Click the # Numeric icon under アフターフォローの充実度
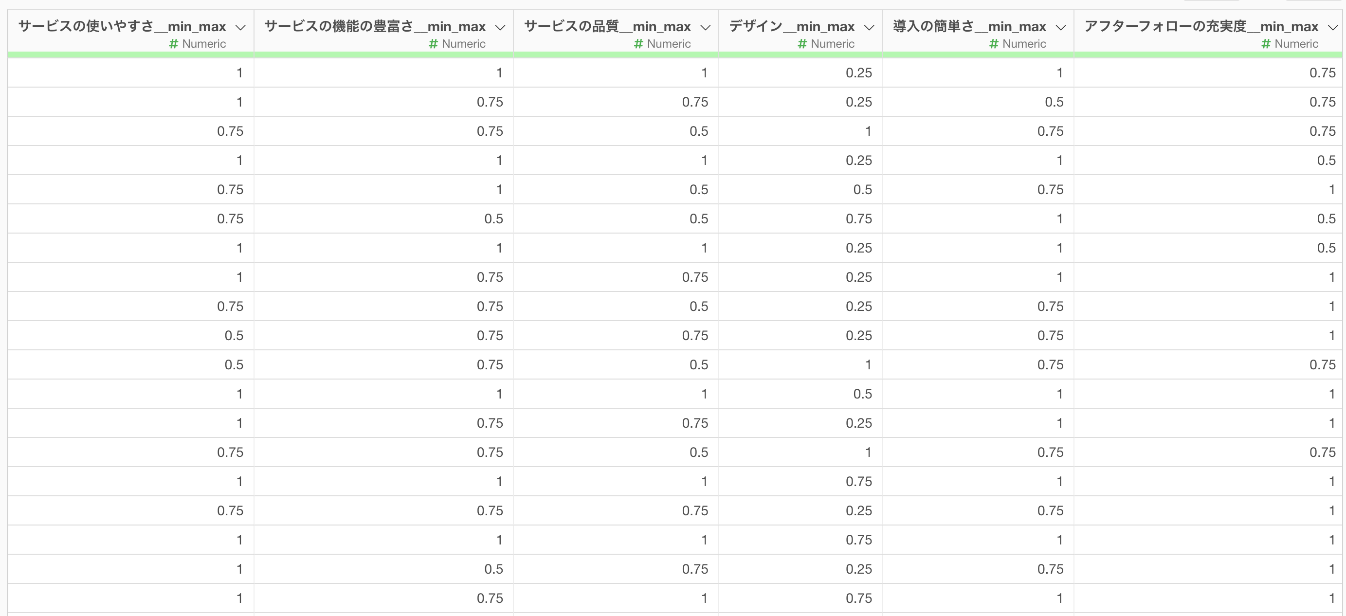Screen dimensions: 1346x616 (1266, 44)
